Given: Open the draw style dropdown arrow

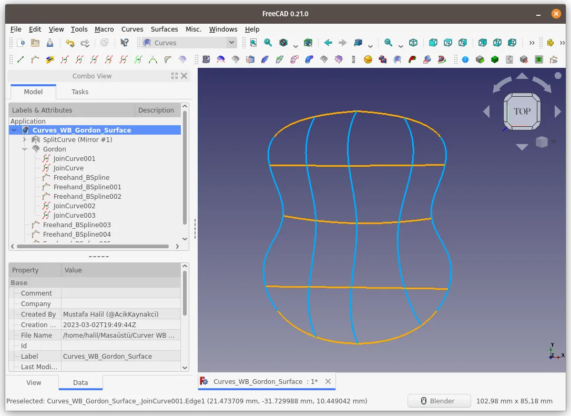Looking at the screenshot, I should tap(295, 46).
